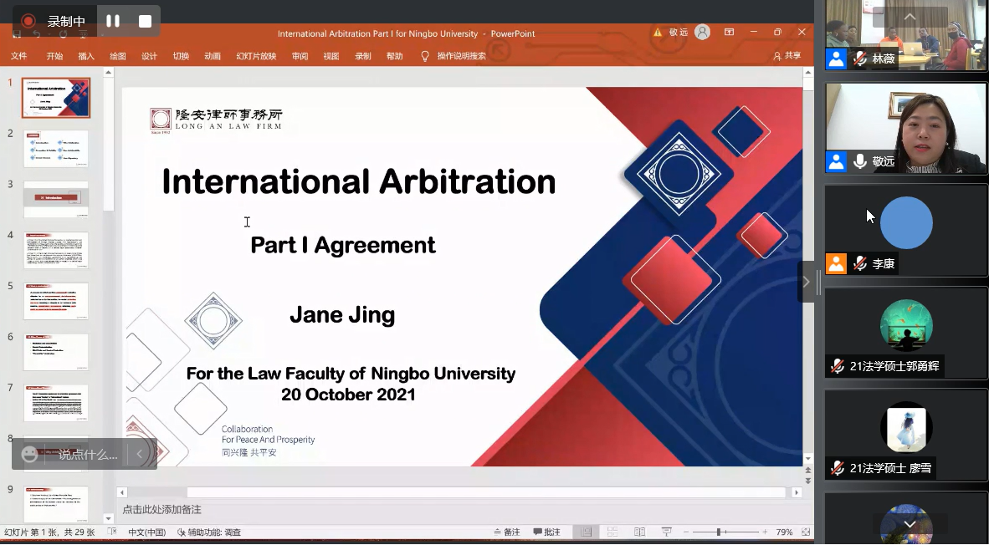Open emoji picker in chat bar
Screen dimensions: 989x545
[30, 454]
